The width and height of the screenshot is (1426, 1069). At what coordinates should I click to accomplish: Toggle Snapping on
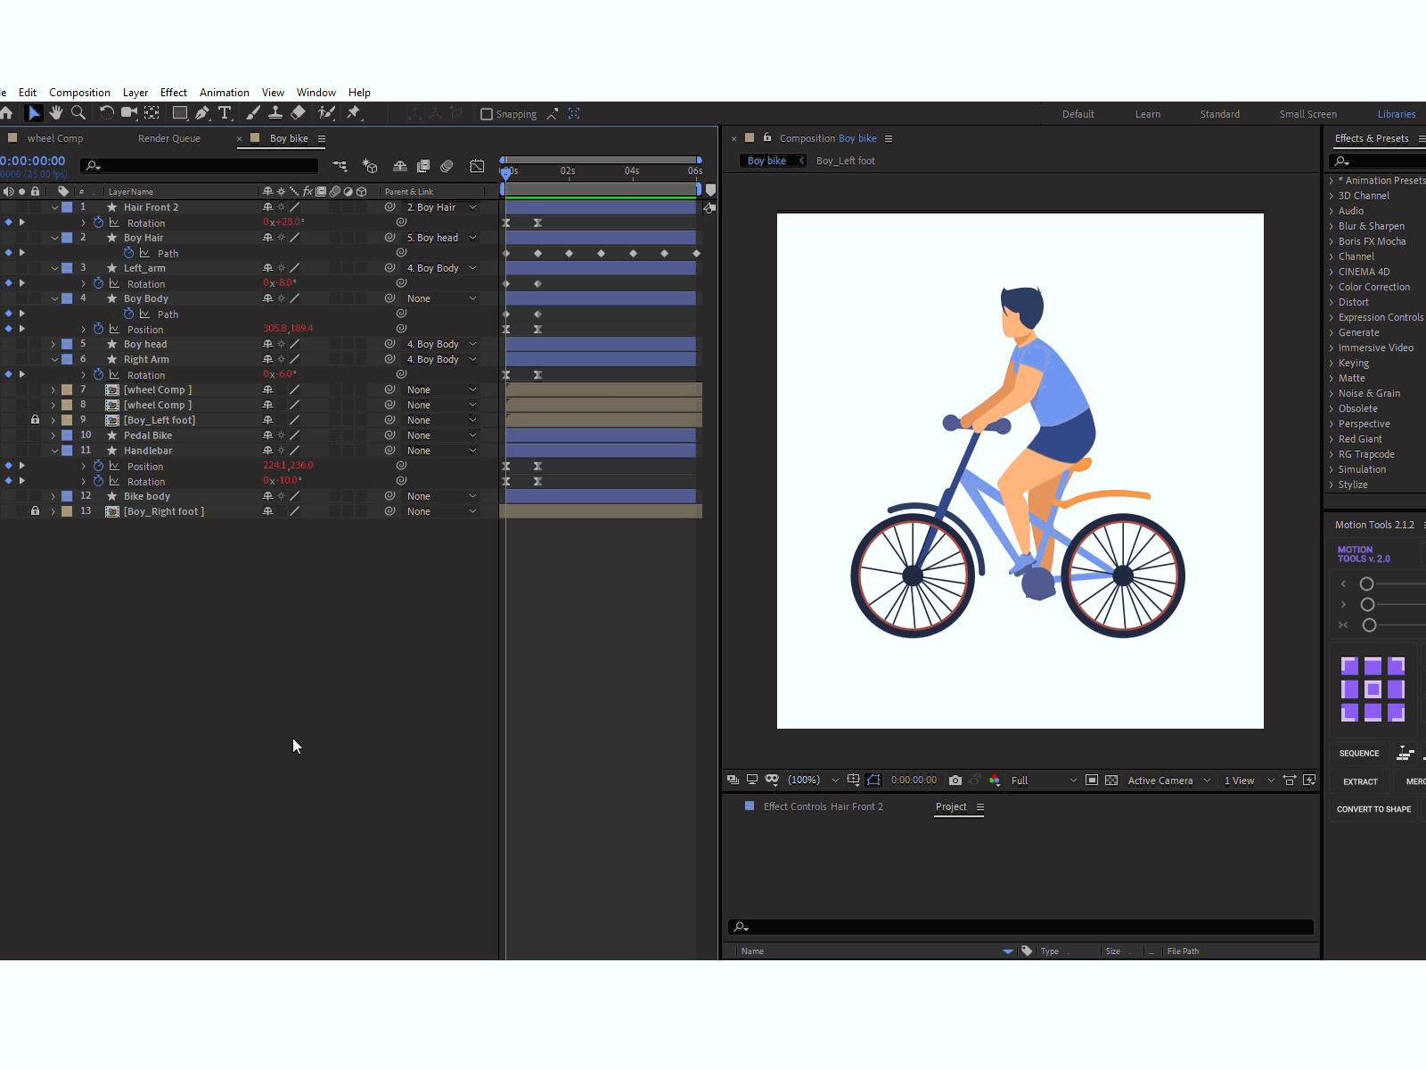coord(487,114)
